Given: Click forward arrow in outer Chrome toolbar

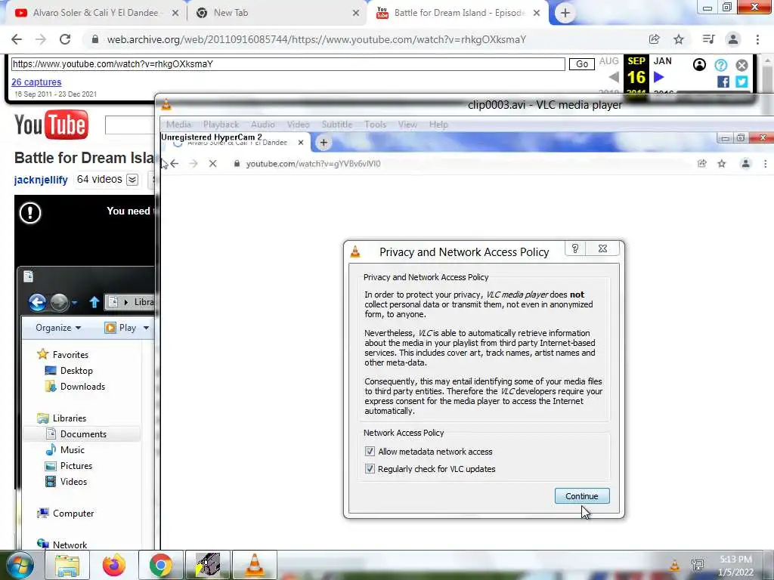Looking at the screenshot, I should tap(41, 39).
